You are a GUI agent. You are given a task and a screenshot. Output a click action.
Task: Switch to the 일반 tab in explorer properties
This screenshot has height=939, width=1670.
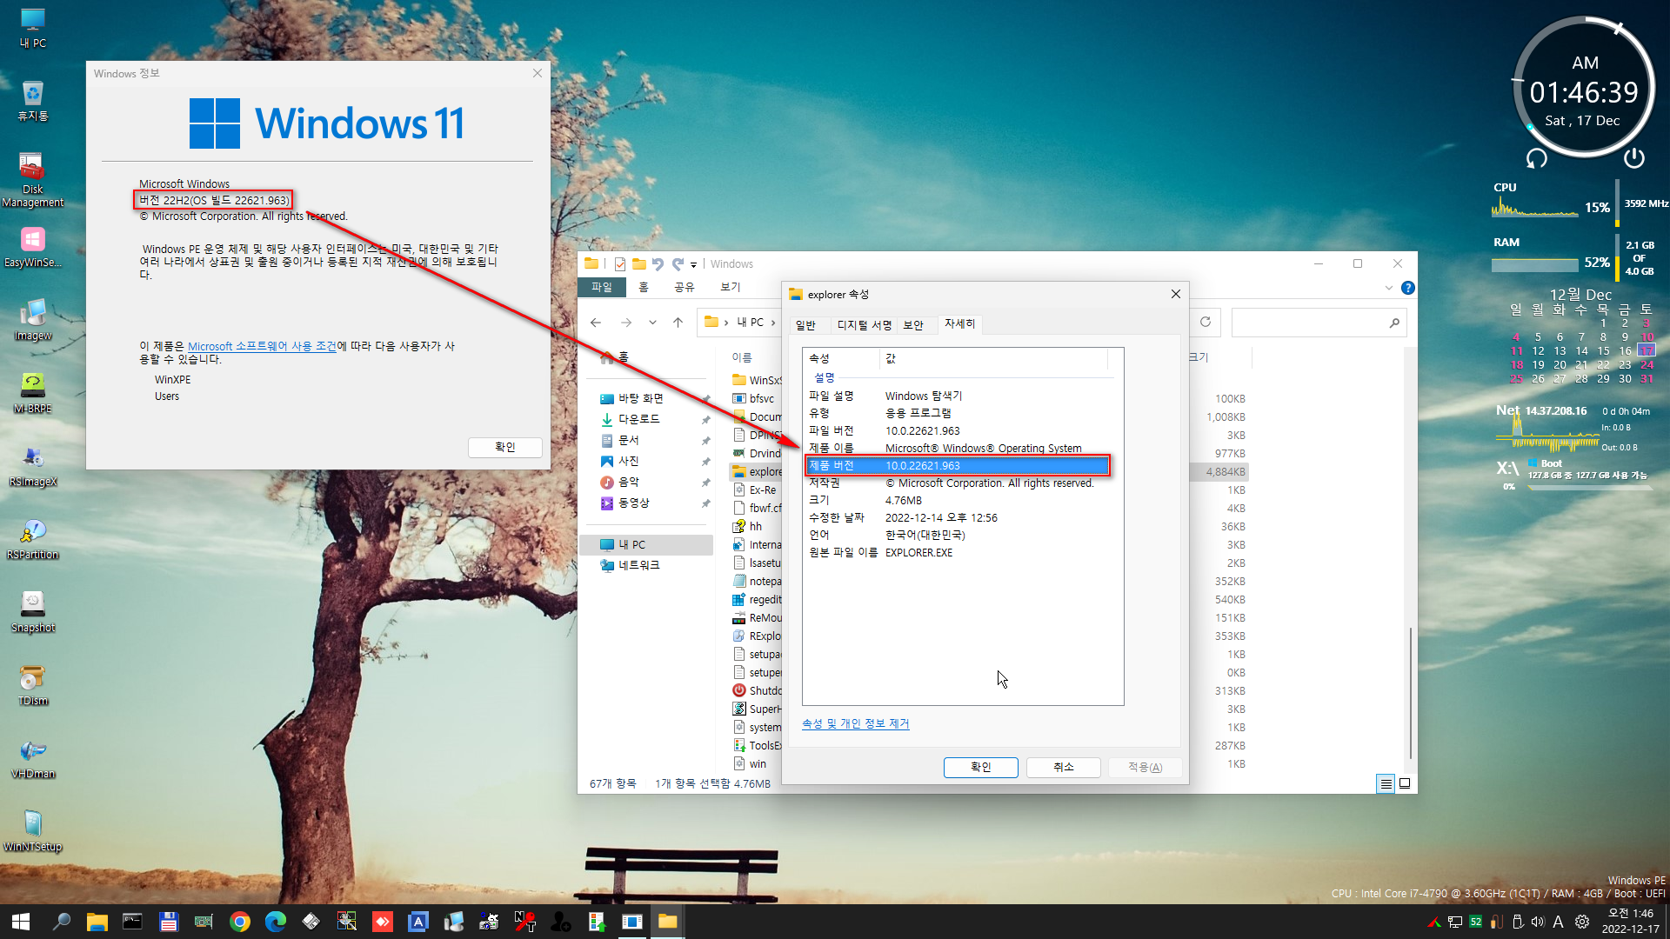point(806,325)
